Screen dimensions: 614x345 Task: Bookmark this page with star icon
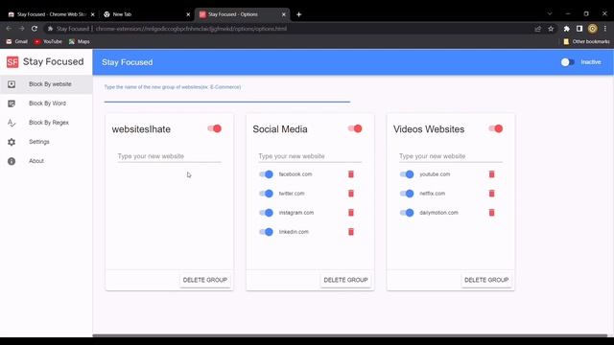point(551,29)
